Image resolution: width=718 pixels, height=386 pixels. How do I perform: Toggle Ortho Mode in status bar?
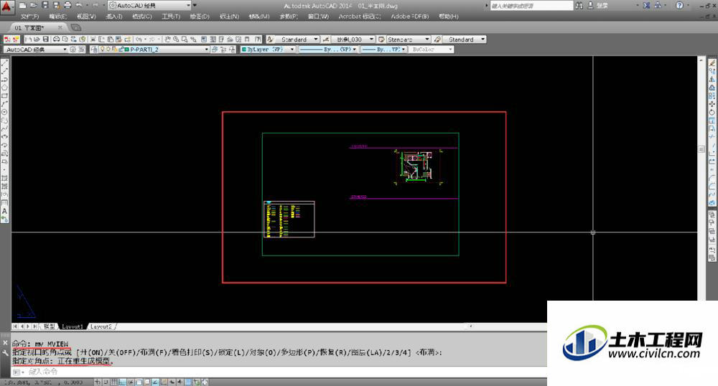tap(122, 382)
